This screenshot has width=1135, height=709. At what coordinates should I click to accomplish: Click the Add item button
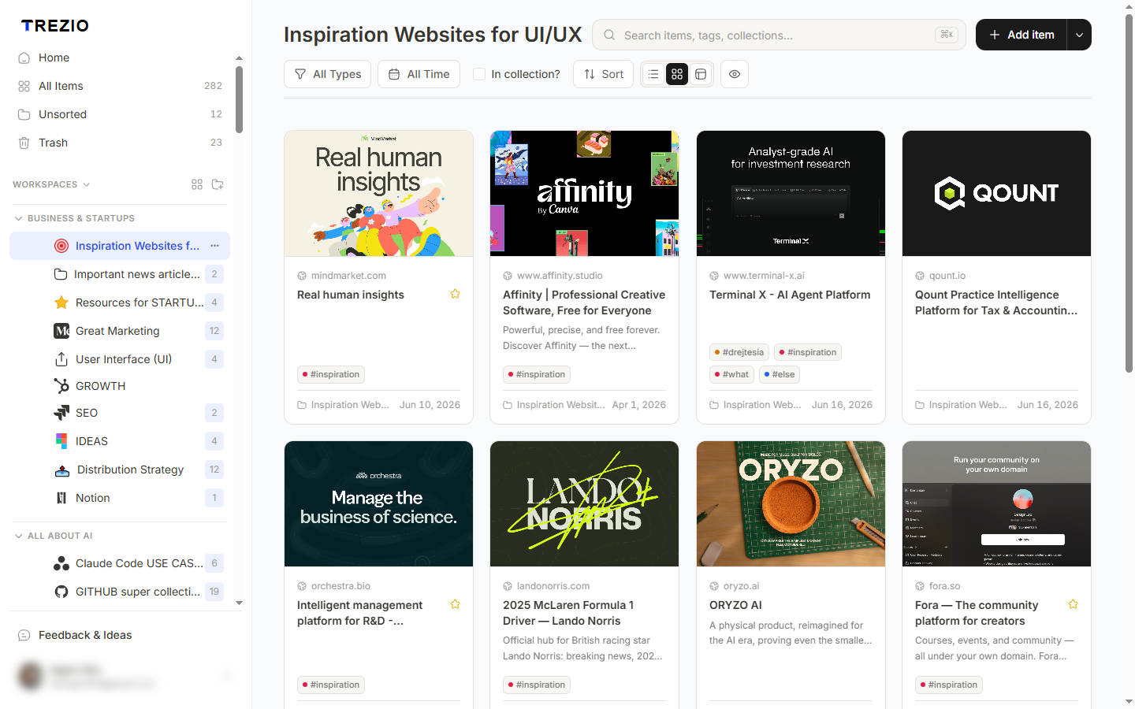1021,35
